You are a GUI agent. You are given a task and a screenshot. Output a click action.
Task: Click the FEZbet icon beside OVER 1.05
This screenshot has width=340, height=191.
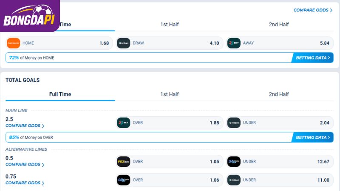[x=124, y=162]
